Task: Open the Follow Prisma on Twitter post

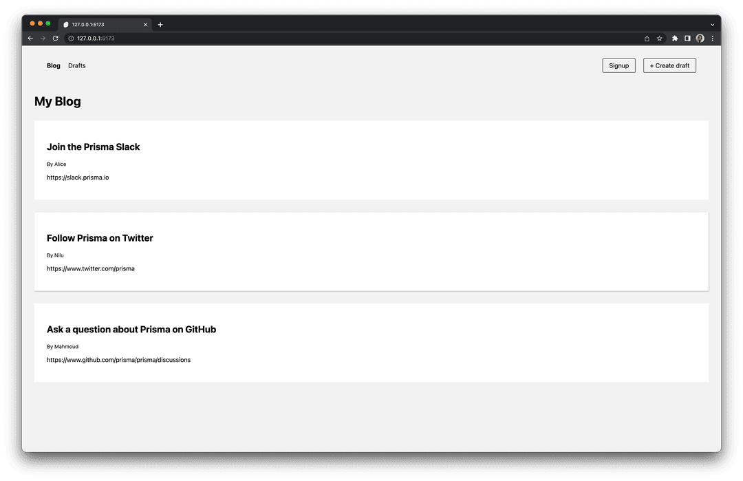Action: 100,238
